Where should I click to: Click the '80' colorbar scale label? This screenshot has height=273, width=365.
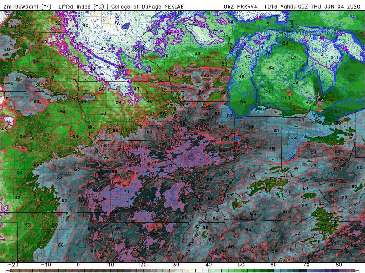pyautogui.click(x=339, y=265)
